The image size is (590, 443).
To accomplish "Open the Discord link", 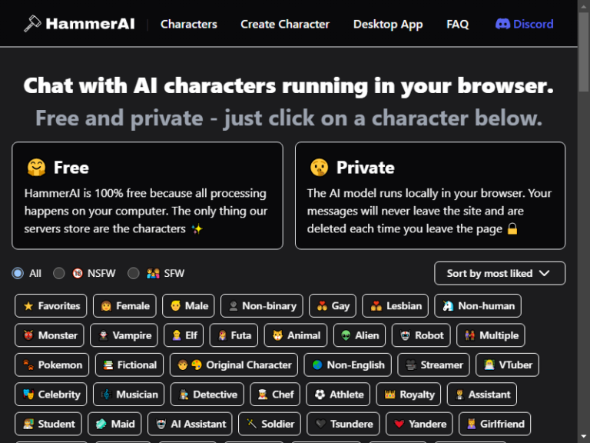I will [524, 24].
